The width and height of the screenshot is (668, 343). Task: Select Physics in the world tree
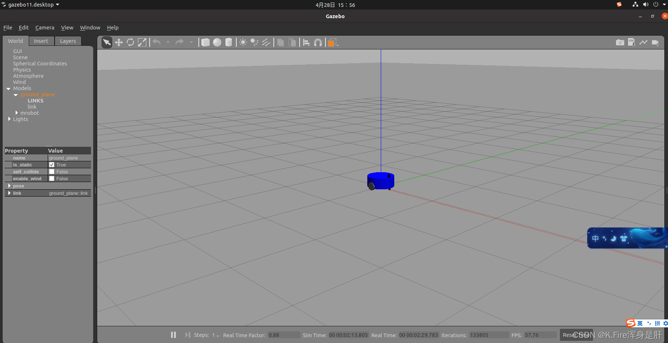tap(22, 70)
